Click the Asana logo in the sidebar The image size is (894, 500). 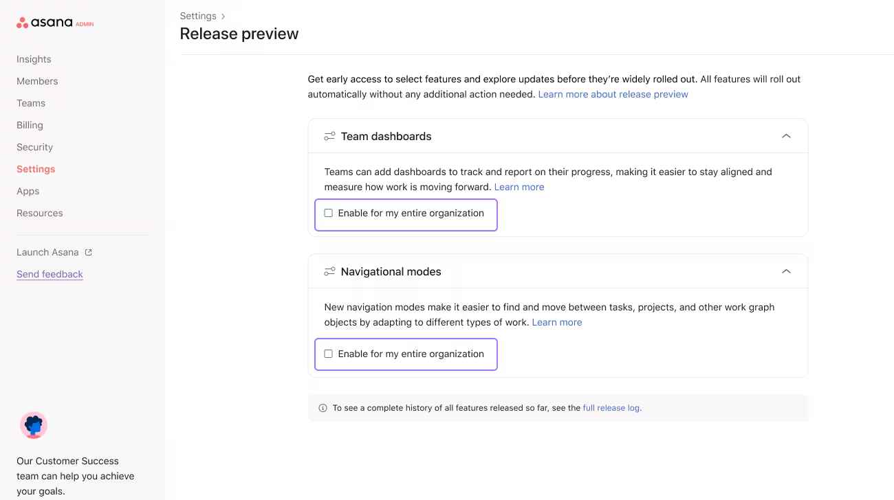click(x=47, y=23)
